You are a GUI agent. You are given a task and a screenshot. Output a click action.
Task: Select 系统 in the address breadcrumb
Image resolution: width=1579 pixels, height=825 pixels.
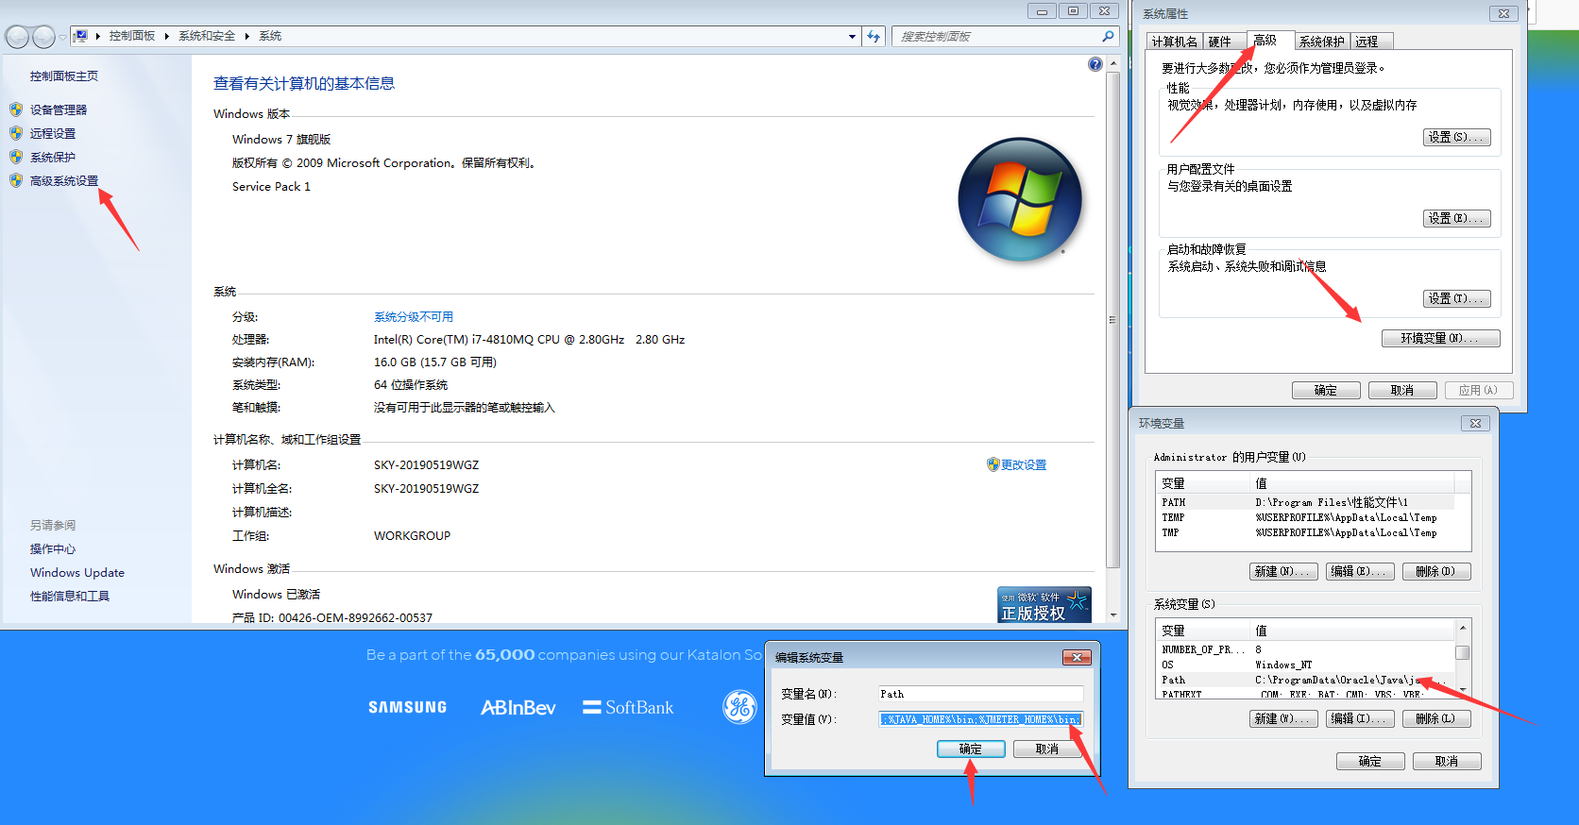click(x=270, y=36)
